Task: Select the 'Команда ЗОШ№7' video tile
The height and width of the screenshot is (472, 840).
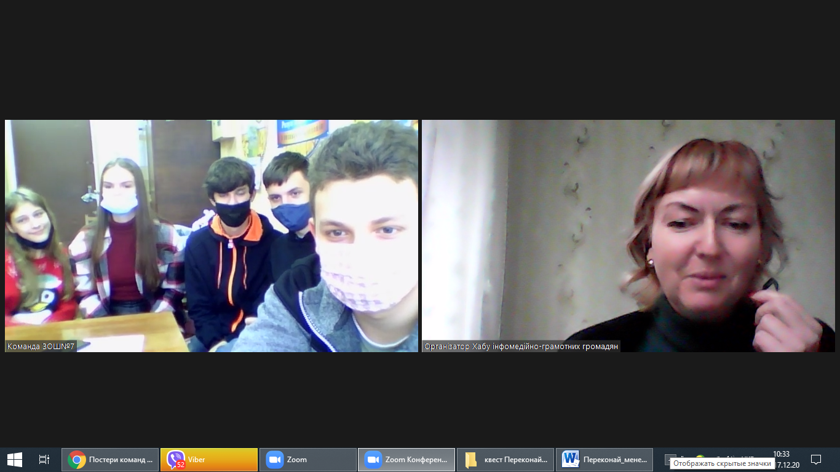Action: [x=211, y=235]
